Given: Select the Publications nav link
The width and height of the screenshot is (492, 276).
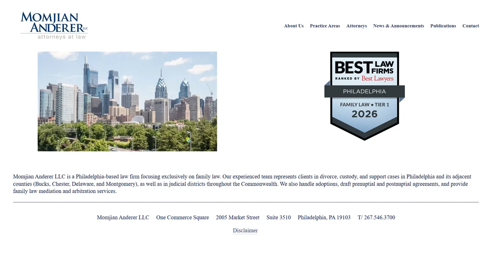Looking at the screenshot, I should pos(443,26).
